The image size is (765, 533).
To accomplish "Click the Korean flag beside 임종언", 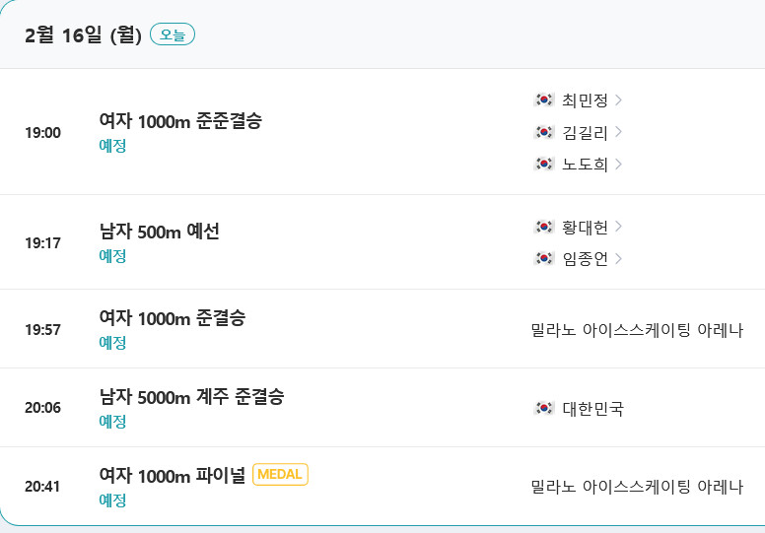I will click(543, 258).
